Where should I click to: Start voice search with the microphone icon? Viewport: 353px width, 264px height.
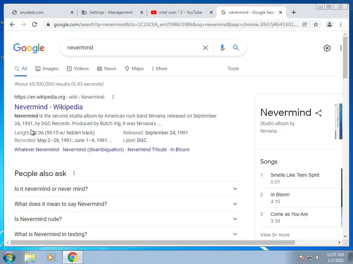[x=222, y=47]
